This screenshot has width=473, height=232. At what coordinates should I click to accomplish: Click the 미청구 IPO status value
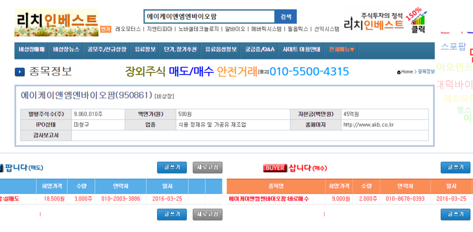point(81,125)
